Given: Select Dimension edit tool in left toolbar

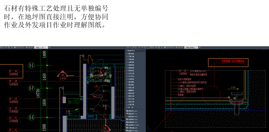Looking at the screenshot, I should point(27,48).
